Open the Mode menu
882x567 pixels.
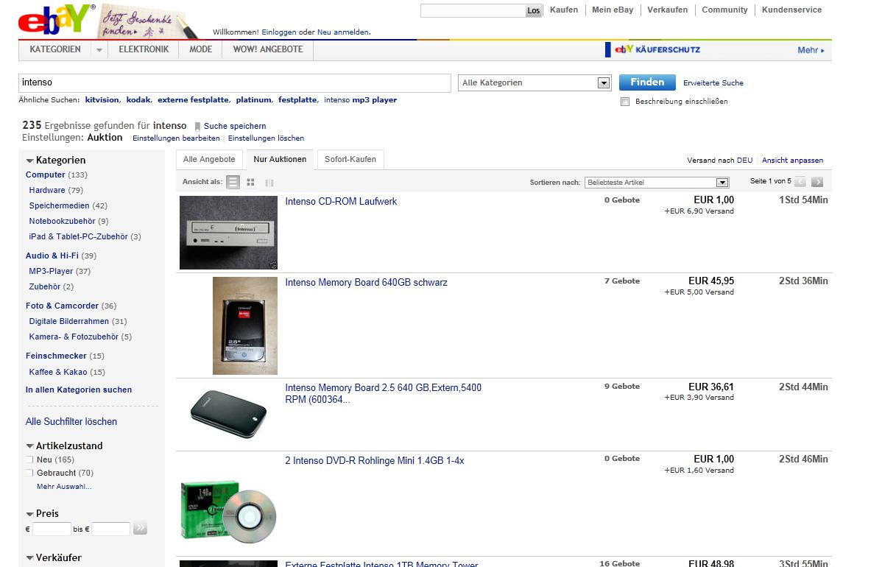tap(201, 49)
